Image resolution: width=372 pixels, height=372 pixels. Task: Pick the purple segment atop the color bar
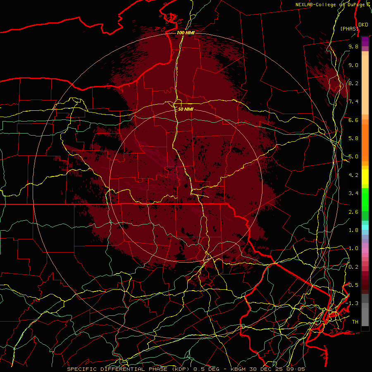pyautogui.click(x=365, y=42)
